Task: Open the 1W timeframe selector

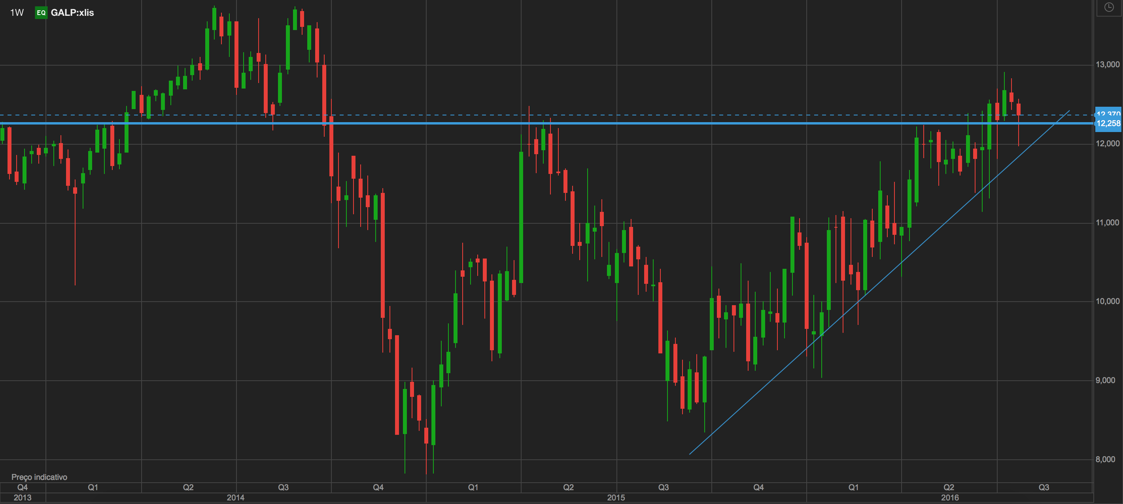Action: coord(17,13)
